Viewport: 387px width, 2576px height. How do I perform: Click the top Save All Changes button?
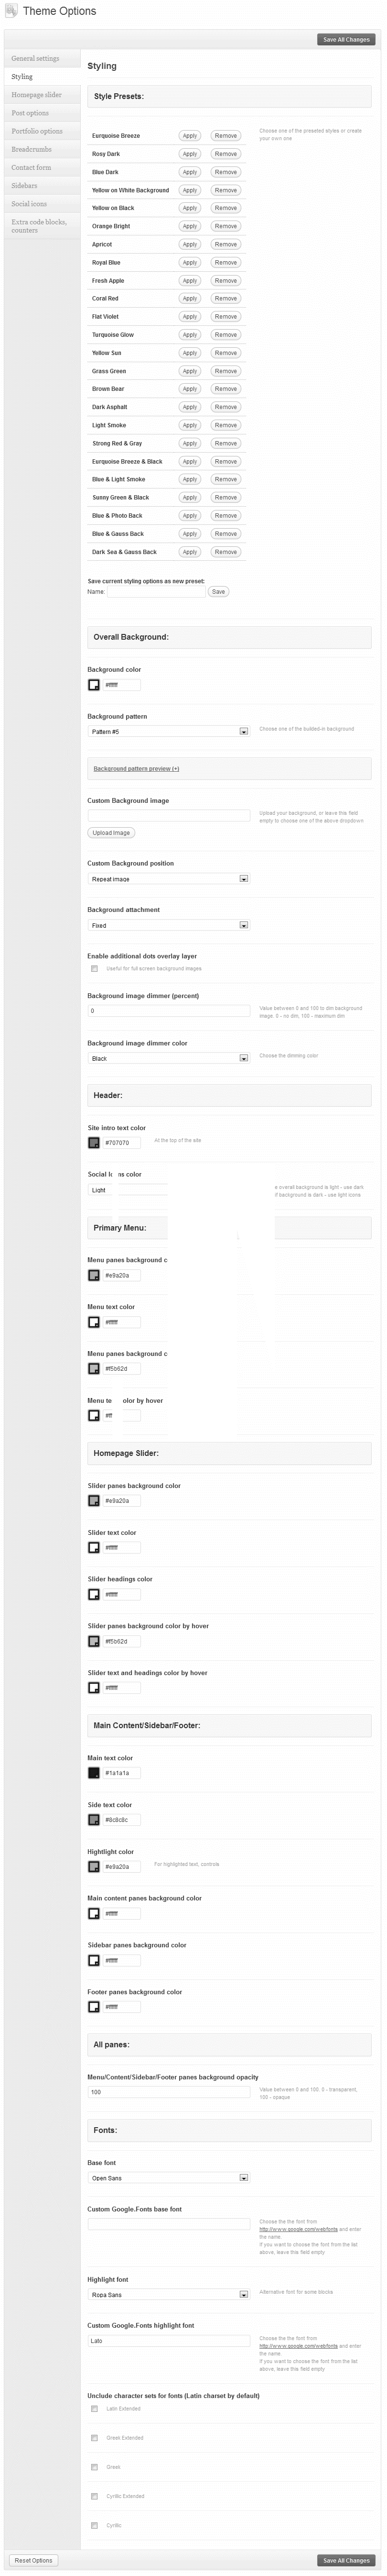tap(345, 40)
